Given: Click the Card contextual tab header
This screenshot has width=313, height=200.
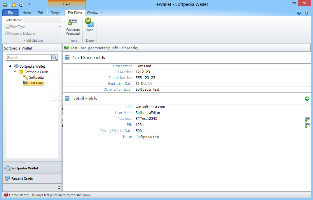Looking at the screenshot, I should (x=67, y=4).
